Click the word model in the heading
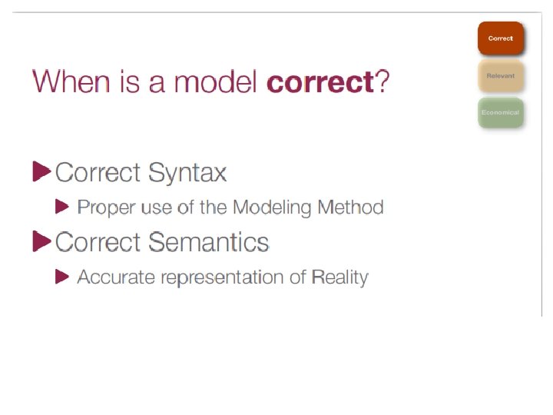Viewport: 553px width, 415px height. point(215,81)
